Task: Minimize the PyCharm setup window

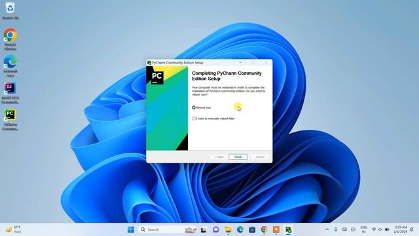Action: point(240,63)
